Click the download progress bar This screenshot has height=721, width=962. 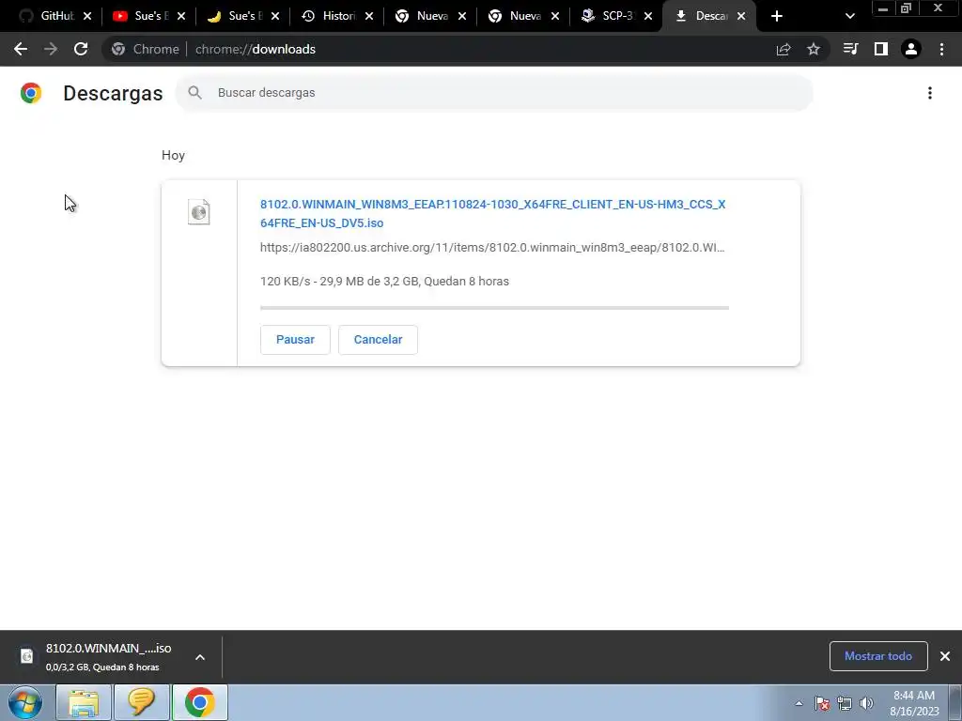click(494, 308)
